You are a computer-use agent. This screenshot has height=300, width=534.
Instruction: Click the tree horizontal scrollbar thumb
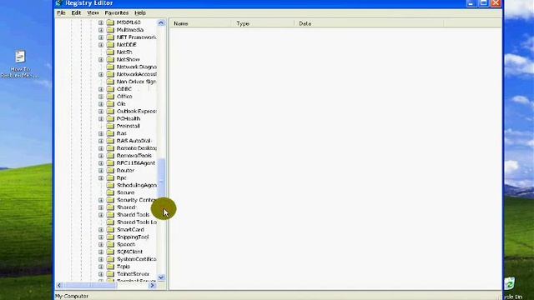point(90,285)
